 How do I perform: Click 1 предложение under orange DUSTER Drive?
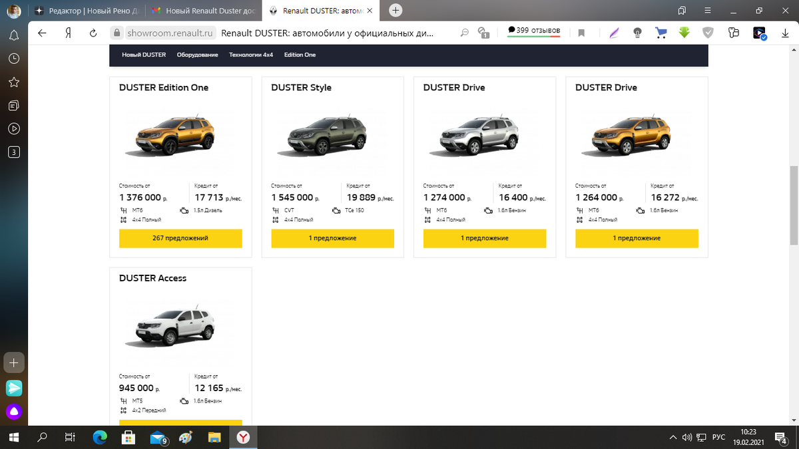[x=637, y=238]
